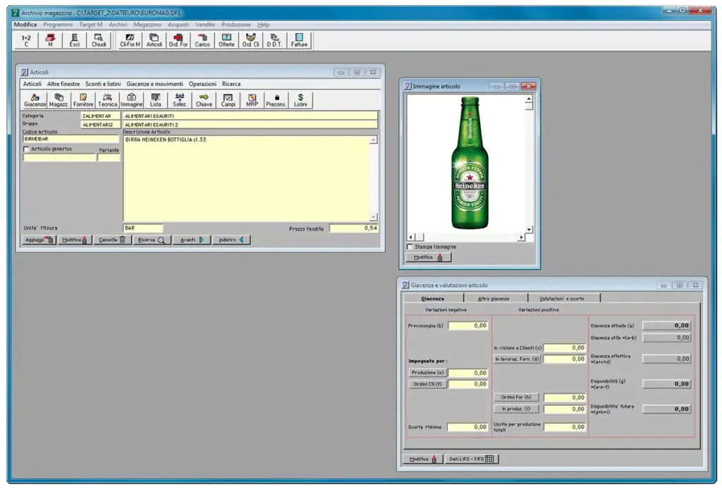Image resolution: width=722 pixels, height=491 pixels.
Task: Open 'Giacenze e movimenti' menu
Action: click(x=154, y=84)
